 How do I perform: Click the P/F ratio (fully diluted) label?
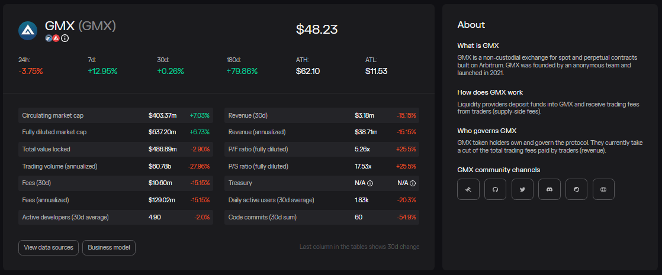tap(258, 149)
